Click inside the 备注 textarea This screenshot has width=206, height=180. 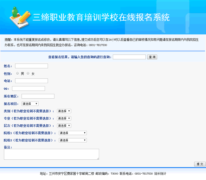pos(51,154)
